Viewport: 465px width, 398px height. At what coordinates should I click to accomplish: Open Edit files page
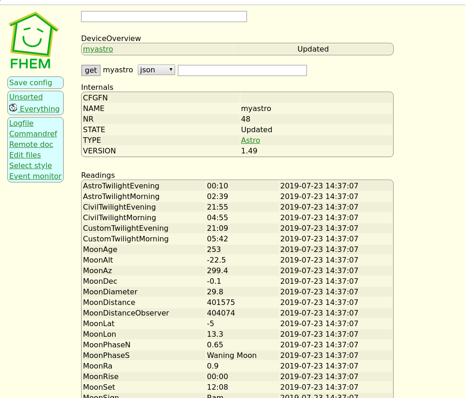tap(25, 155)
